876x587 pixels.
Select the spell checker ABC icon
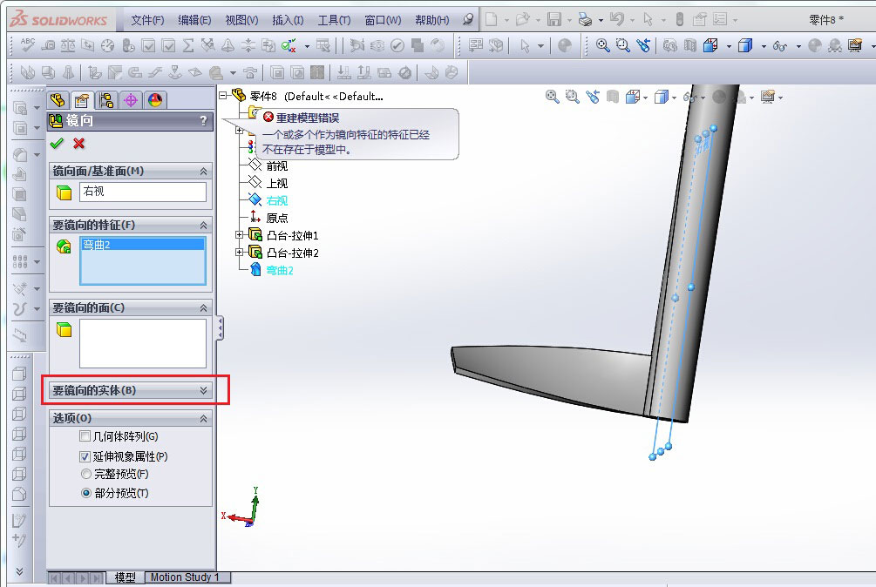(26, 46)
